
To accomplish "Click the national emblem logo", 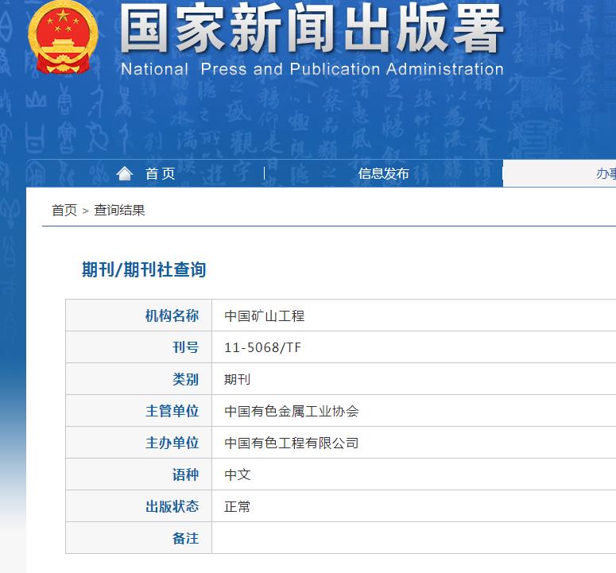I will 63,37.
